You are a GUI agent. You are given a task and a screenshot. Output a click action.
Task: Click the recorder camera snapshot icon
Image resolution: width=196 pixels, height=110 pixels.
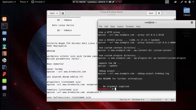click(x=110, y=2)
